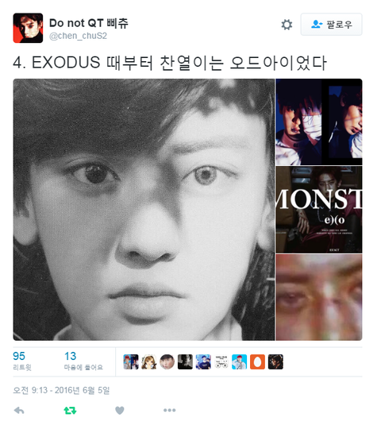The width and height of the screenshot is (381, 433).
Task: Open the three-dot more options menu
Action: click(x=169, y=410)
